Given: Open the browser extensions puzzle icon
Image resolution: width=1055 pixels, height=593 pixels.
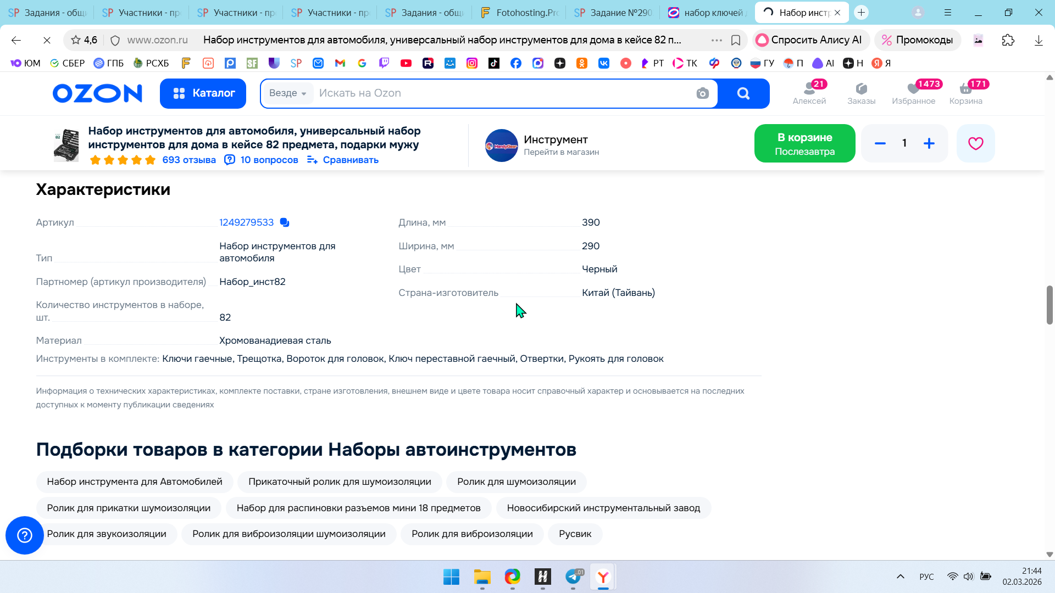Looking at the screenshot, I should click(x=1008, y=40).
